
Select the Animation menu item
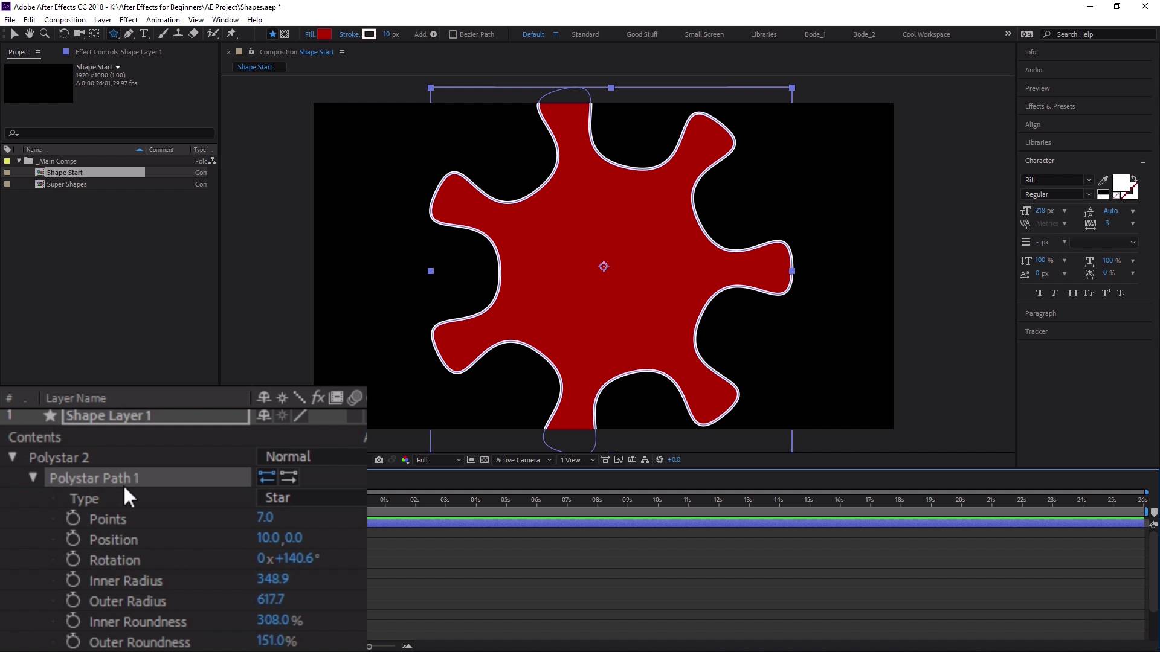(x=163, y=19)
